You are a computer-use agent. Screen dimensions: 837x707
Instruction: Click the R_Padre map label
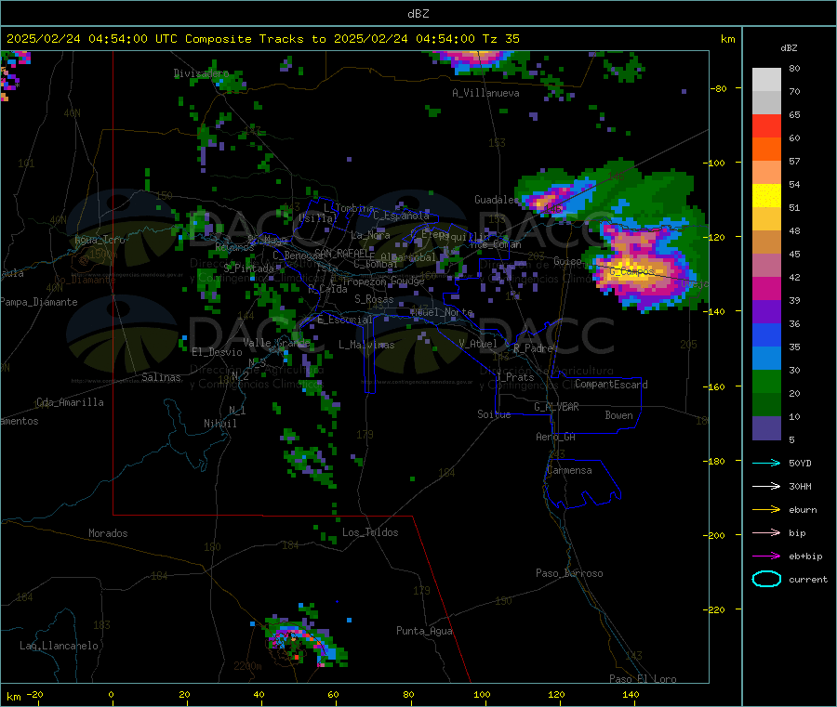tap(533, 348)
